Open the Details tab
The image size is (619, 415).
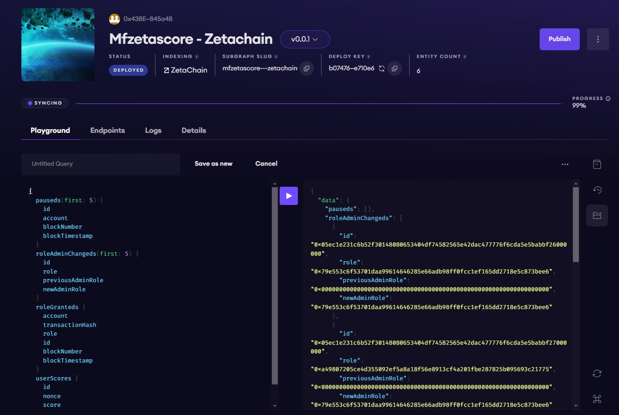coord(194,131)
